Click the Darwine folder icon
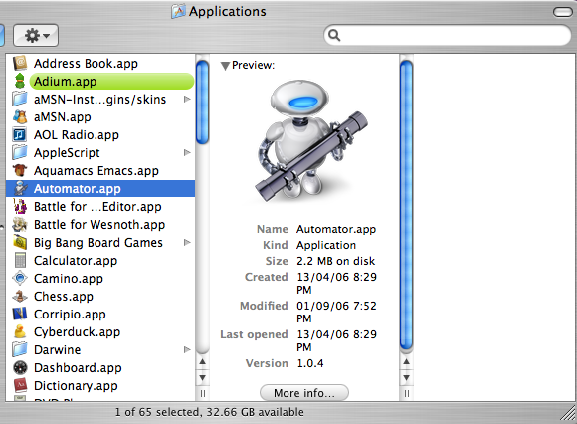The width and height of the screenshot is (577, 424). 20,349
